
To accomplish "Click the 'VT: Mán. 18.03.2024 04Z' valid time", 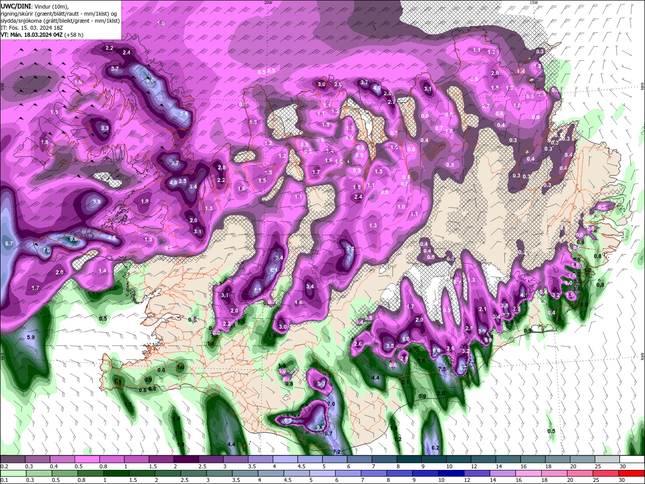I will pos(31,35).
